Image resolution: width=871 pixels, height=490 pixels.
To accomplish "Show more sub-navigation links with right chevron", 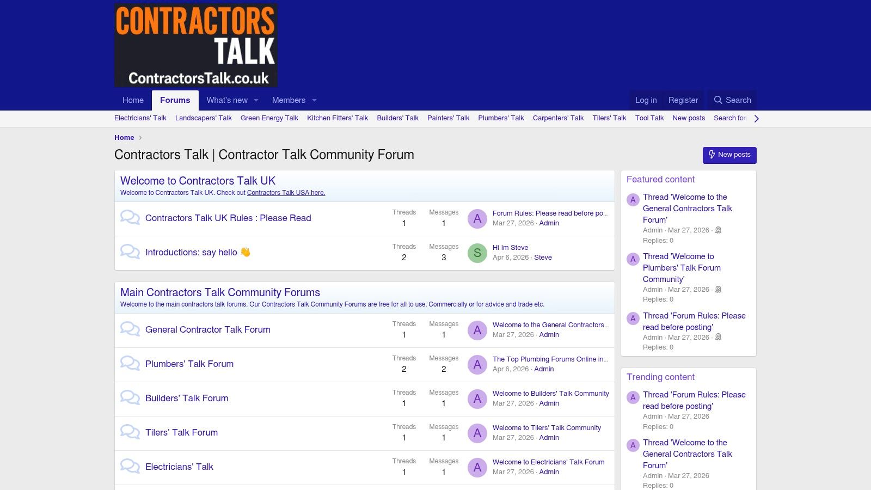I will (x=756, y=118).
